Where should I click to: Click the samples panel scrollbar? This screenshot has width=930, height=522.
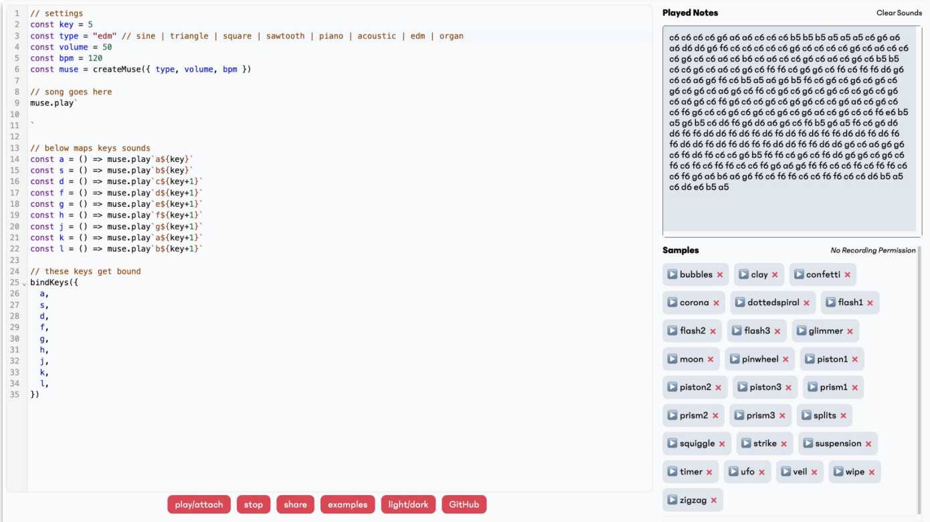pos(919,375)
